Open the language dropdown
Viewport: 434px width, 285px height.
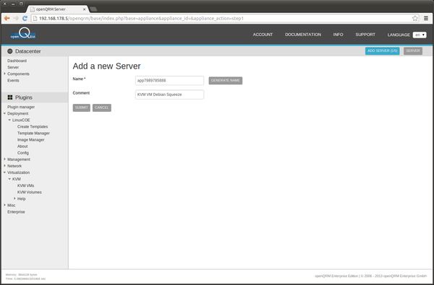(x=420, y=35)
